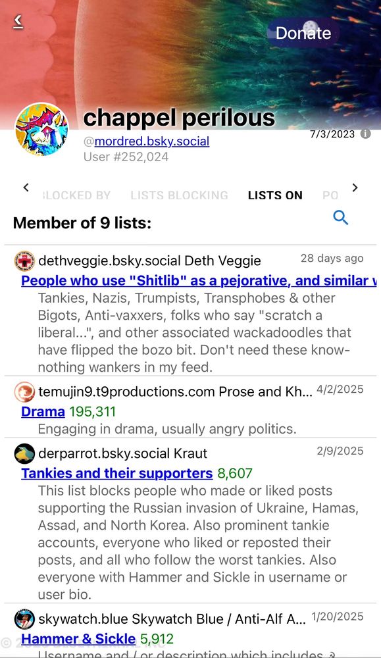Click the Deth Veggie list avatar
The height and width of the screenshot is (658, 381).
click(x=24, y=261)
